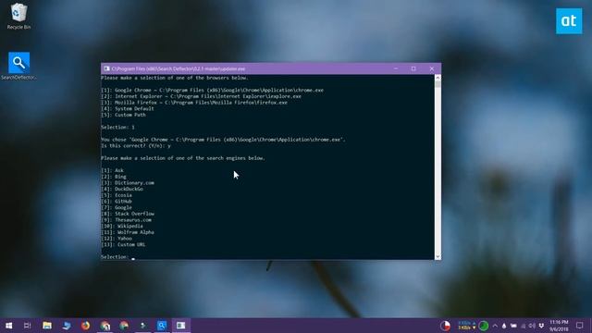
Task: Click the '[2]: Internet Explorer' browser line
Action: (x=202, y=96)
